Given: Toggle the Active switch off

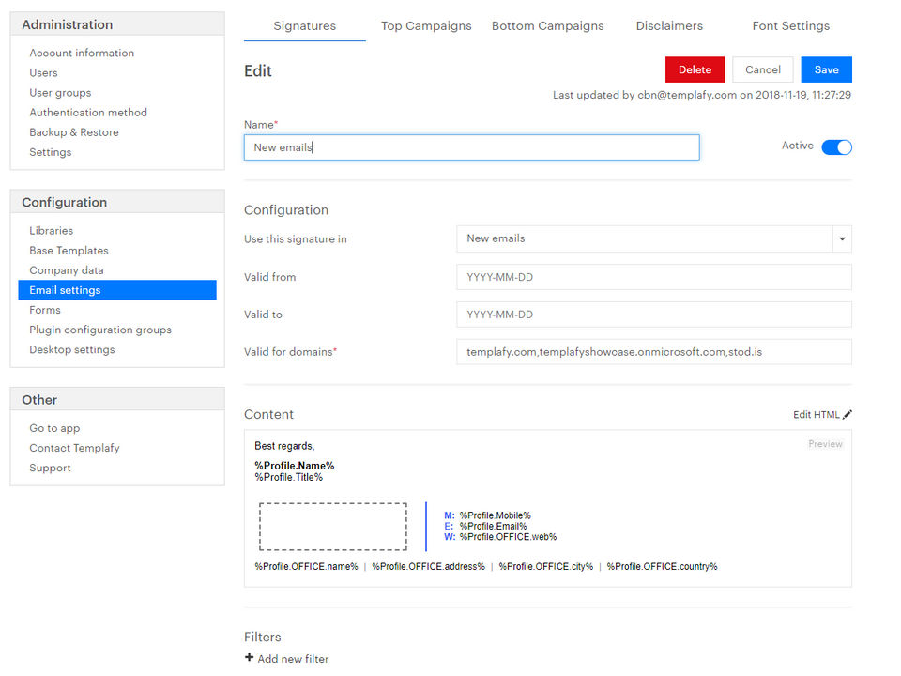Looking at the screenshot, I should pyautogui.click(x=836, y=147).
